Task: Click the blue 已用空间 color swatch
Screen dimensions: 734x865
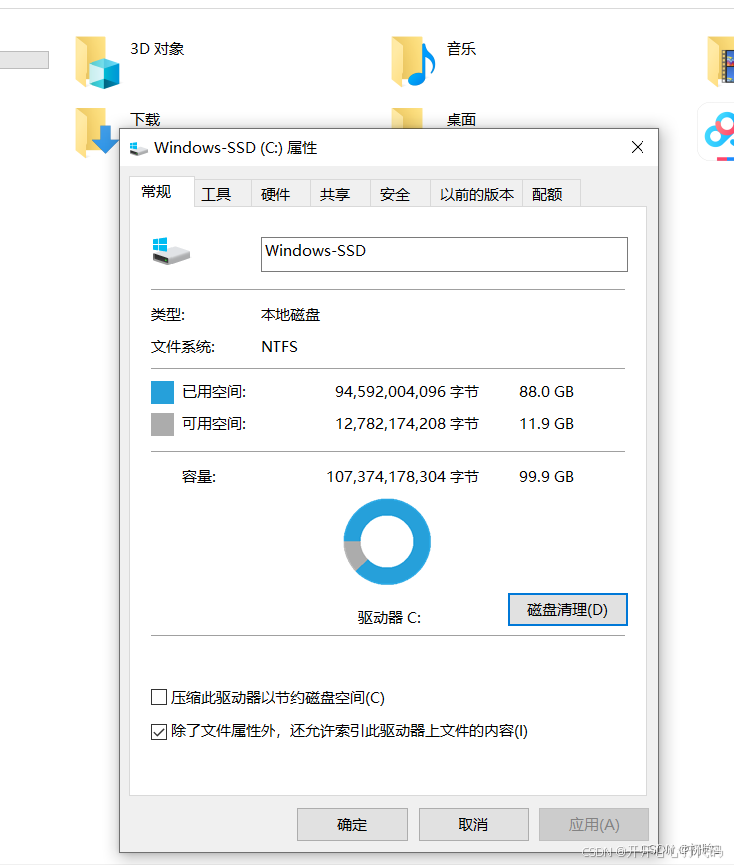Action: click(162, 392)
